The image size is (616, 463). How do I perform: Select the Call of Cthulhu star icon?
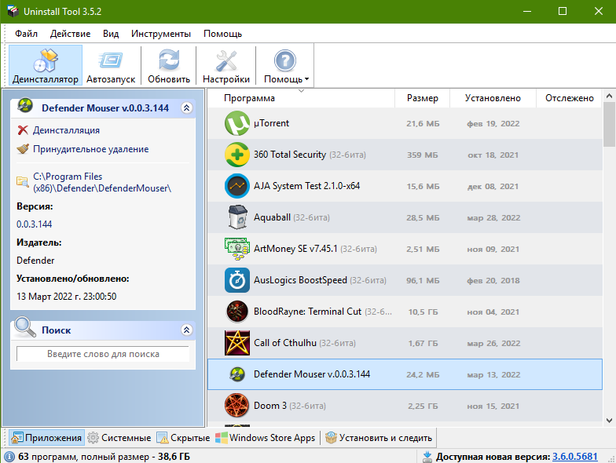point(237,343)
